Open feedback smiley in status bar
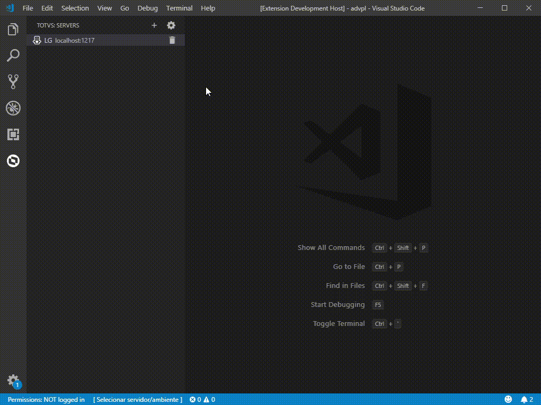 pyautogui.click(x=508, y=399)
